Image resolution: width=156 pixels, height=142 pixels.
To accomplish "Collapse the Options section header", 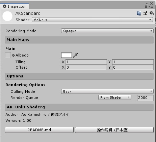I will pos(79,76).
